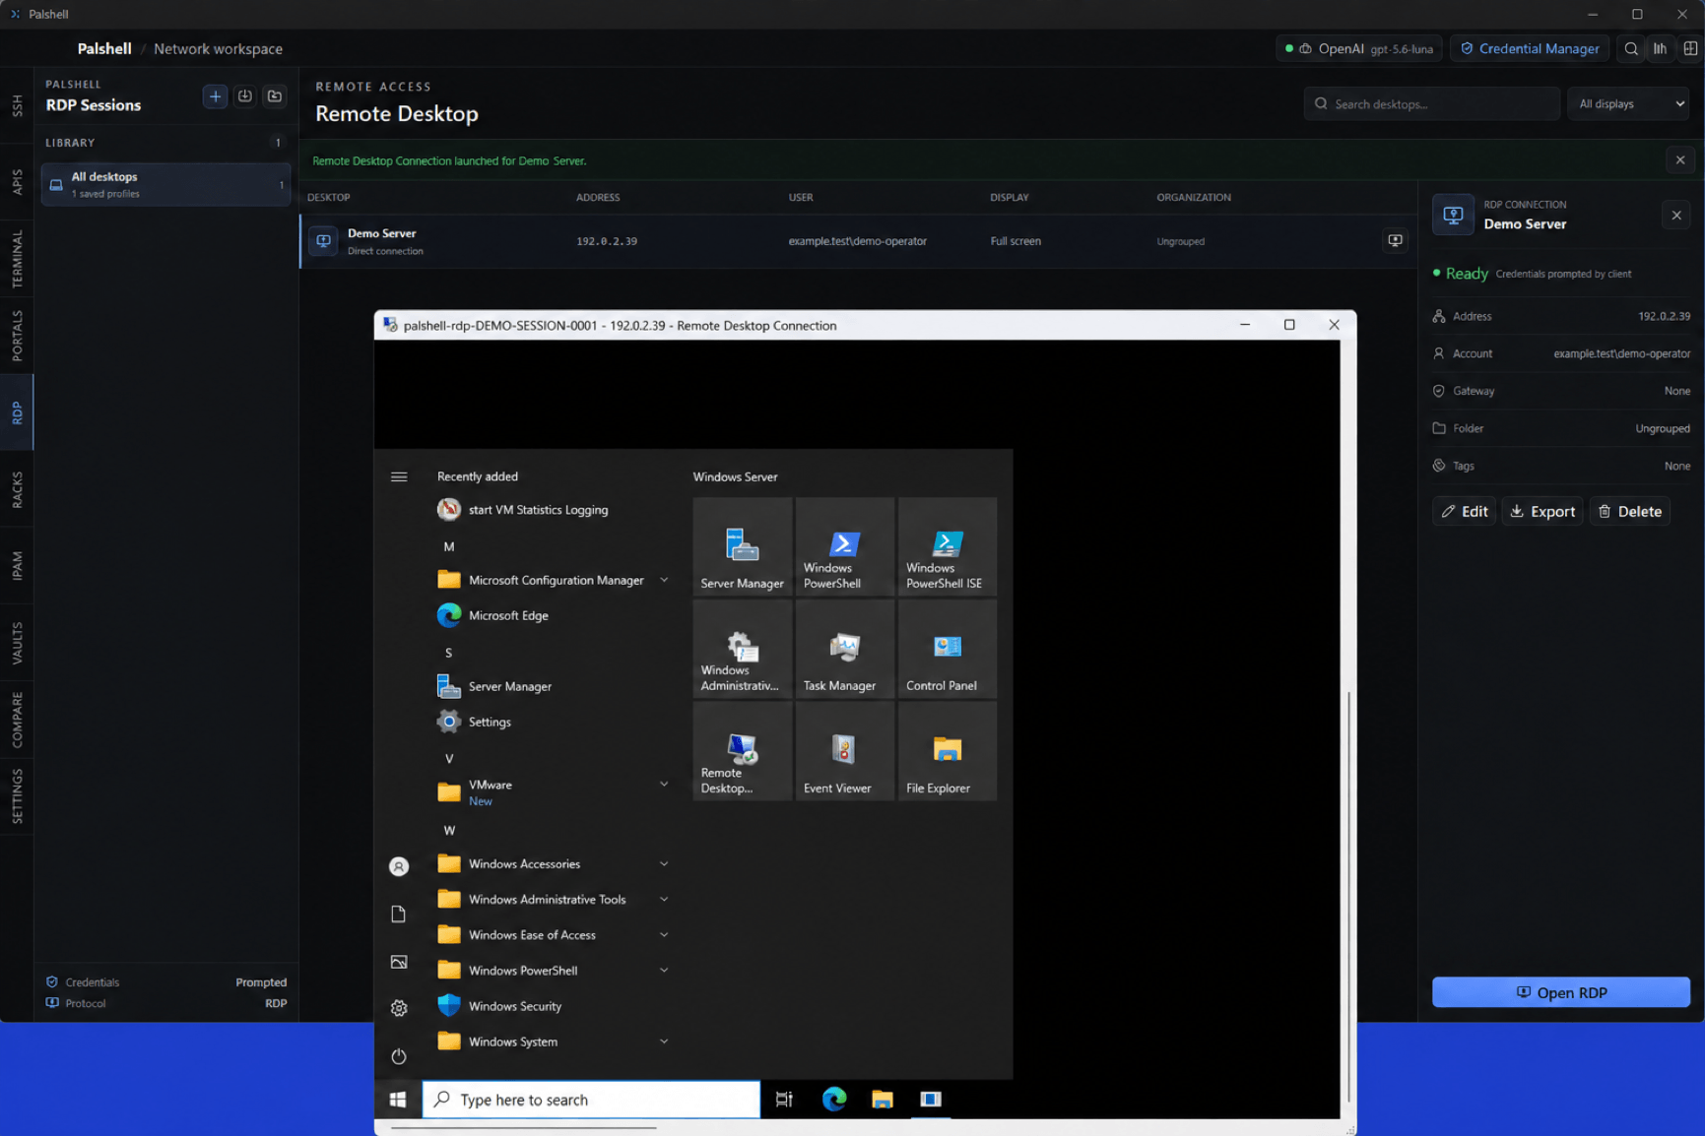Image resolution: width=1705 pixels, height=1136 pixels.
Task: Launch Demo Server using row connect icon
Action: click(x=1395, y=240)
